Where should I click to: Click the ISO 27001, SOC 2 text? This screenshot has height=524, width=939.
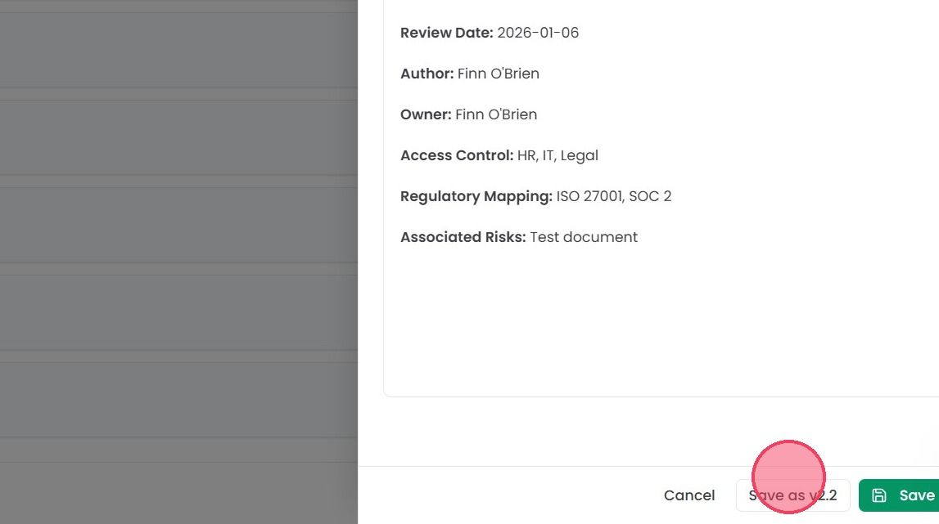point(614,196)
